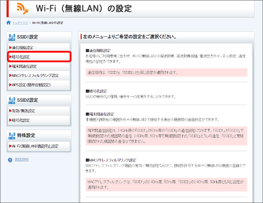This screenshot has height=203, width=263.
Task: Click the pink note about SSID1 and SSID2 通信規格
Action: 167,72
